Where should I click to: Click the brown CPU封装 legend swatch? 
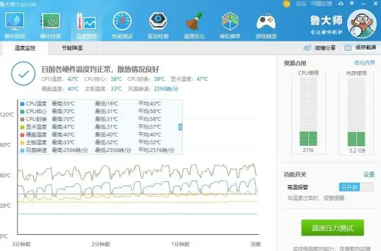tap(22, 119)
